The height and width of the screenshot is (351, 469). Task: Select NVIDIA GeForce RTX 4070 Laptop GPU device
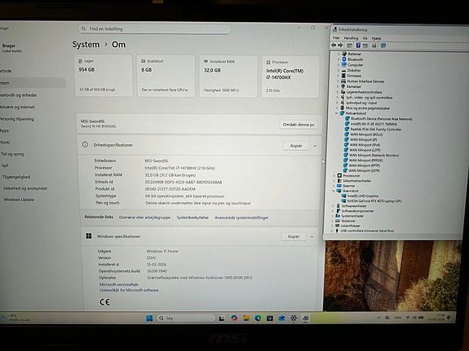tap(374, 201)
